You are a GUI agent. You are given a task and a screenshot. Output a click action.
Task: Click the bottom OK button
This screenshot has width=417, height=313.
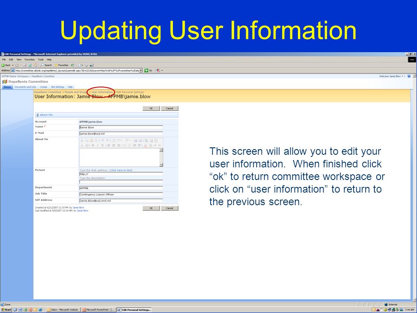click(151, 208)
